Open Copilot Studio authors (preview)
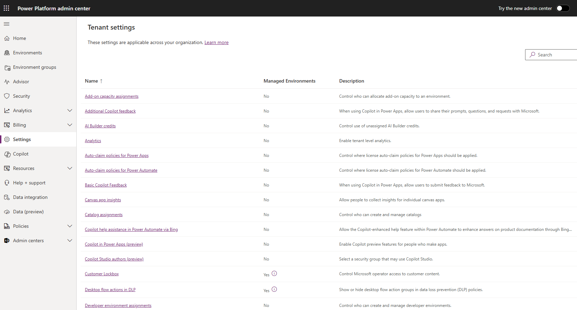The height and width of the screenshot is (310, 577). (114, 259)
